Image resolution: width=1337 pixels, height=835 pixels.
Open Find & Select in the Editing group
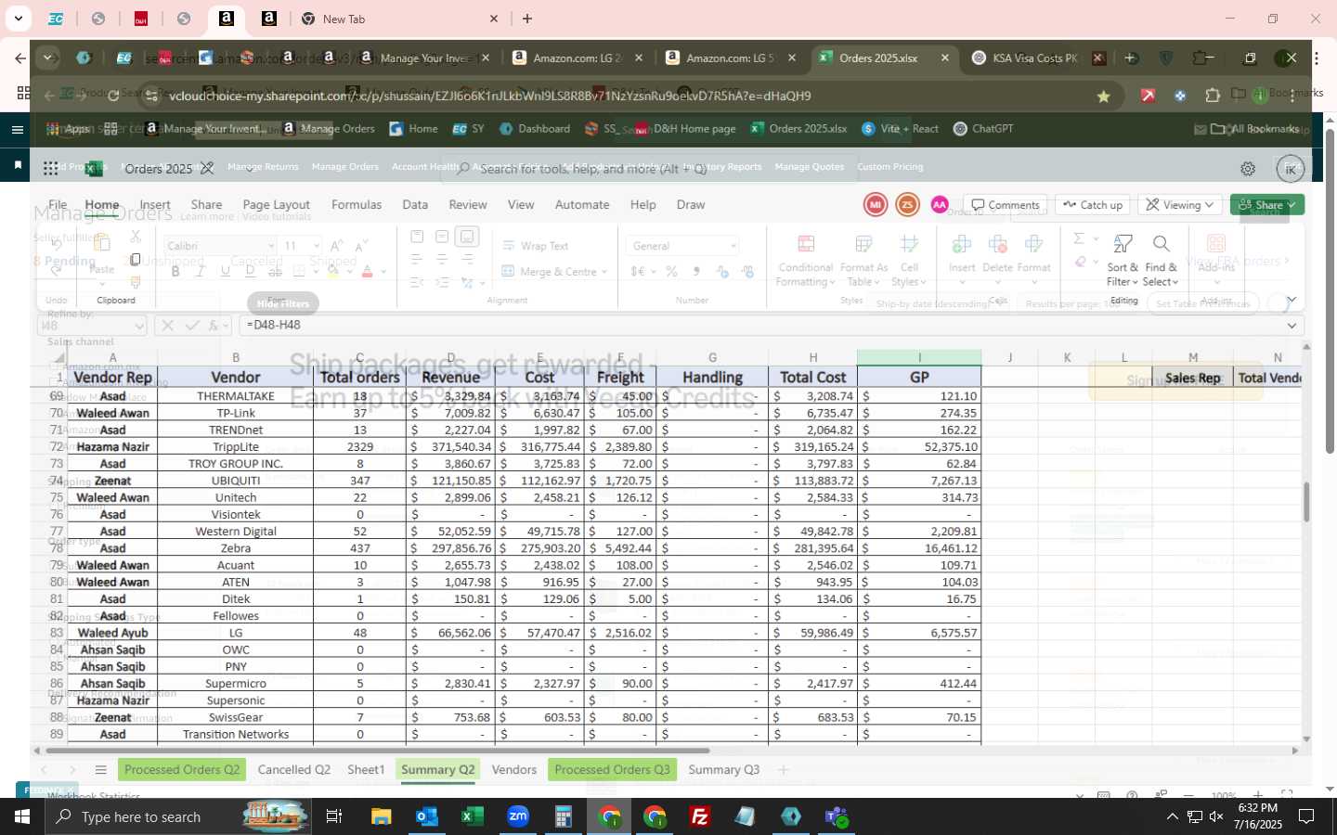[x=1161, y=261]
